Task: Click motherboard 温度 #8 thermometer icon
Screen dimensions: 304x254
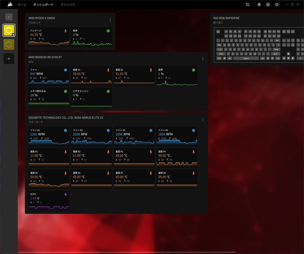Action: [194, 173]
